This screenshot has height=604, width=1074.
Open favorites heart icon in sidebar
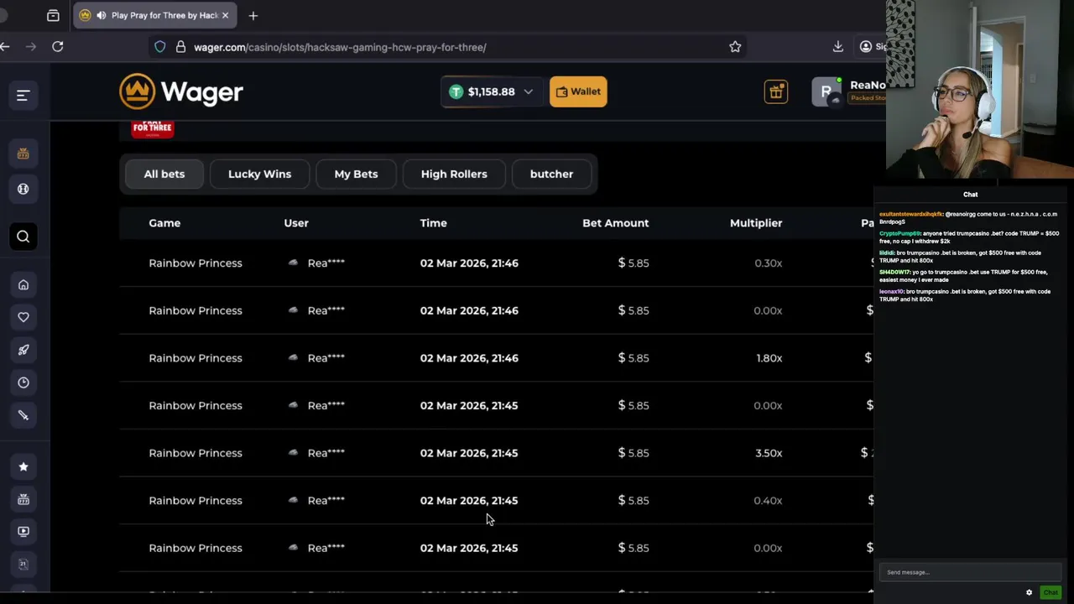point(23,317)
